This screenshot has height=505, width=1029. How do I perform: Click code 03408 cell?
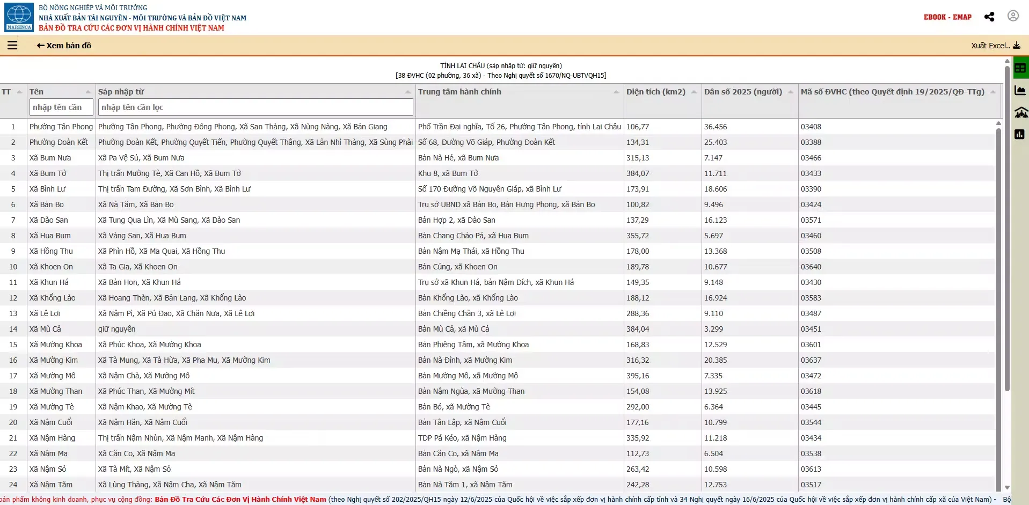pyautogui.click(x=811, y=127)
